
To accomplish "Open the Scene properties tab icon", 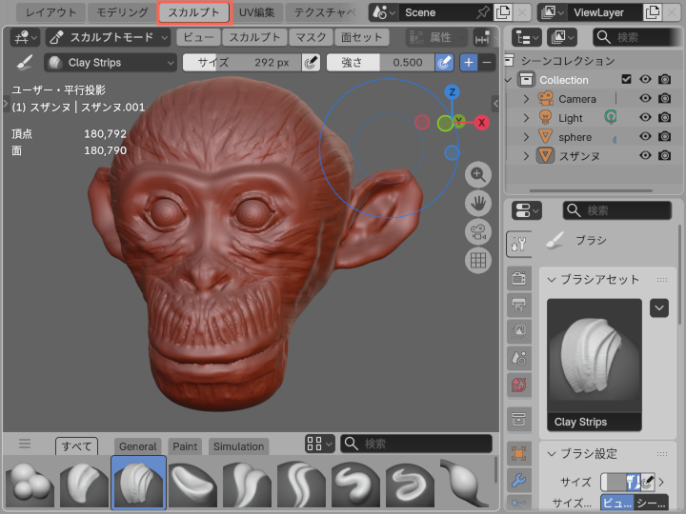I will pyautogui.click(x=519, y=359).
